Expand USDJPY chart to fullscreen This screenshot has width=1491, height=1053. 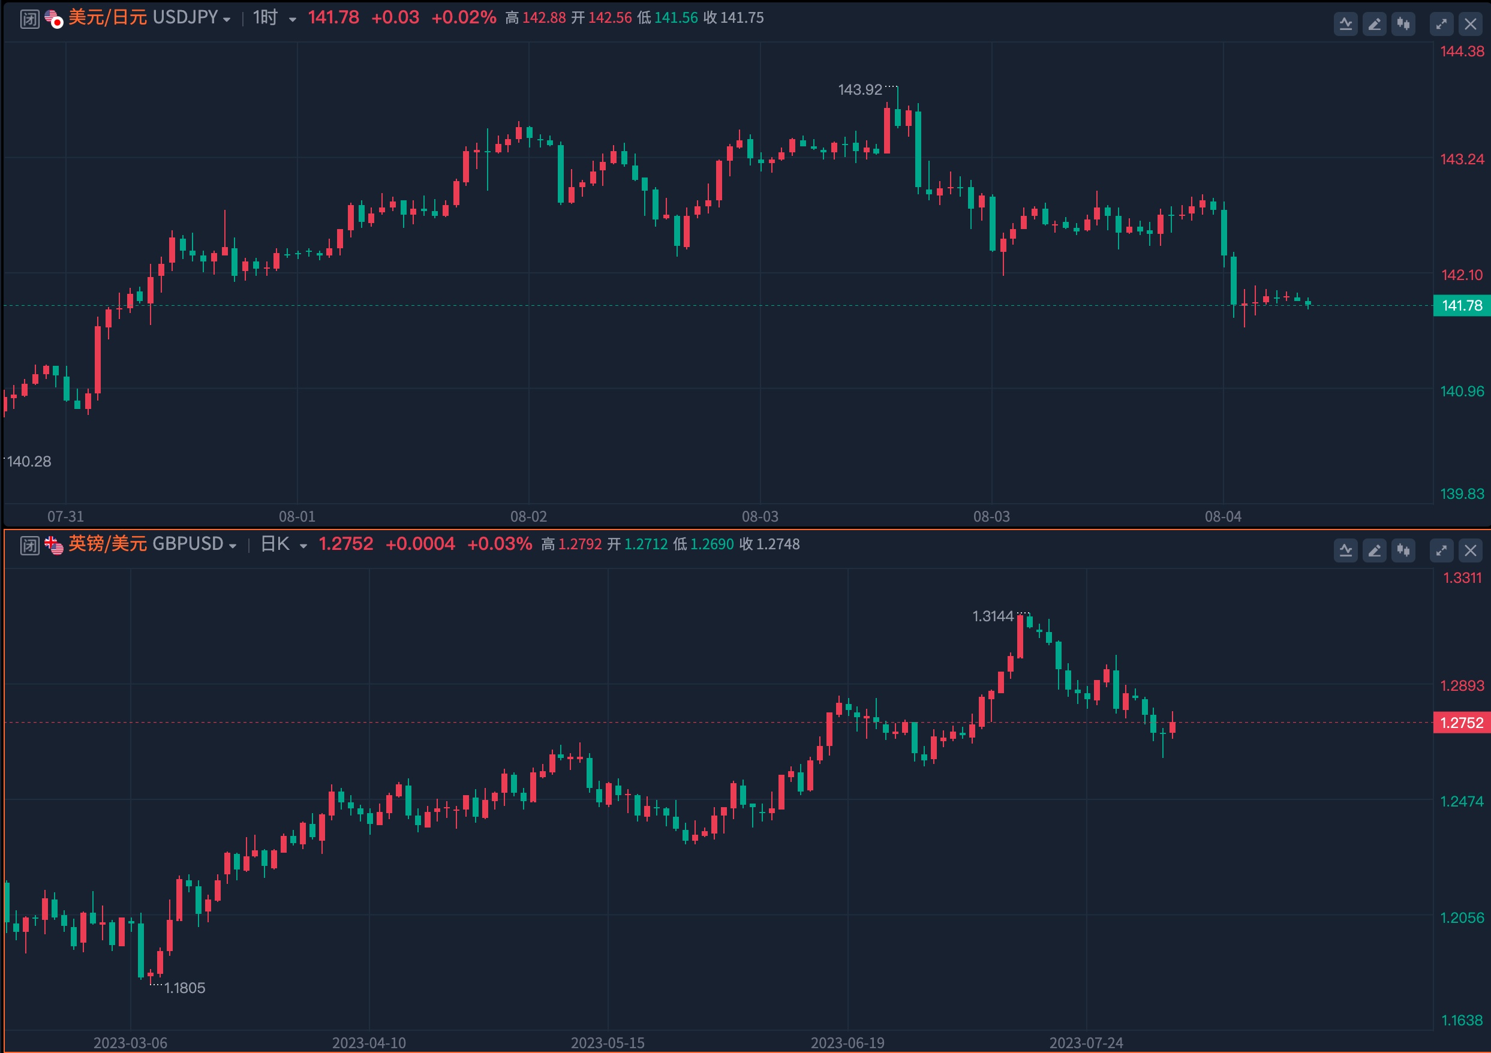(1441, 25)
